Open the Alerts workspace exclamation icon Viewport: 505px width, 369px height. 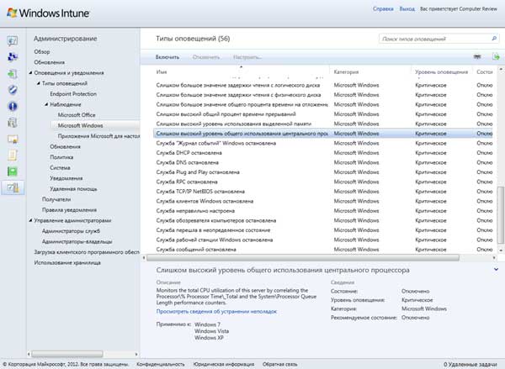(x=13, y=106)
